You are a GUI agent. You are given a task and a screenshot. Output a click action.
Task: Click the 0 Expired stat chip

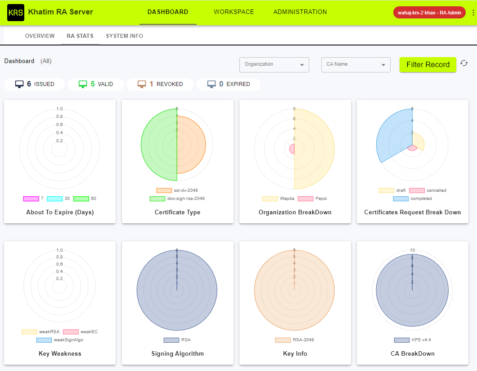[229, 84]
